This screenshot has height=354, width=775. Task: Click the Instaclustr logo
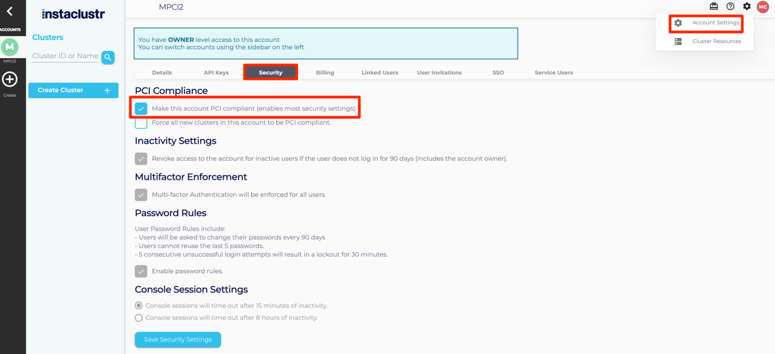coord(73,13)
